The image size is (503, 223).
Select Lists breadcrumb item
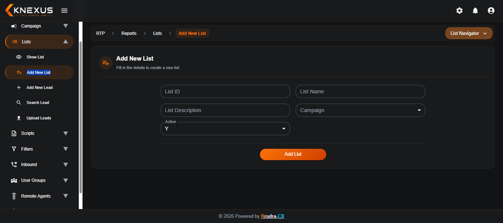tap(158, 33)
